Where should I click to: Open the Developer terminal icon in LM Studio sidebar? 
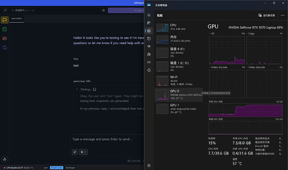5,29
